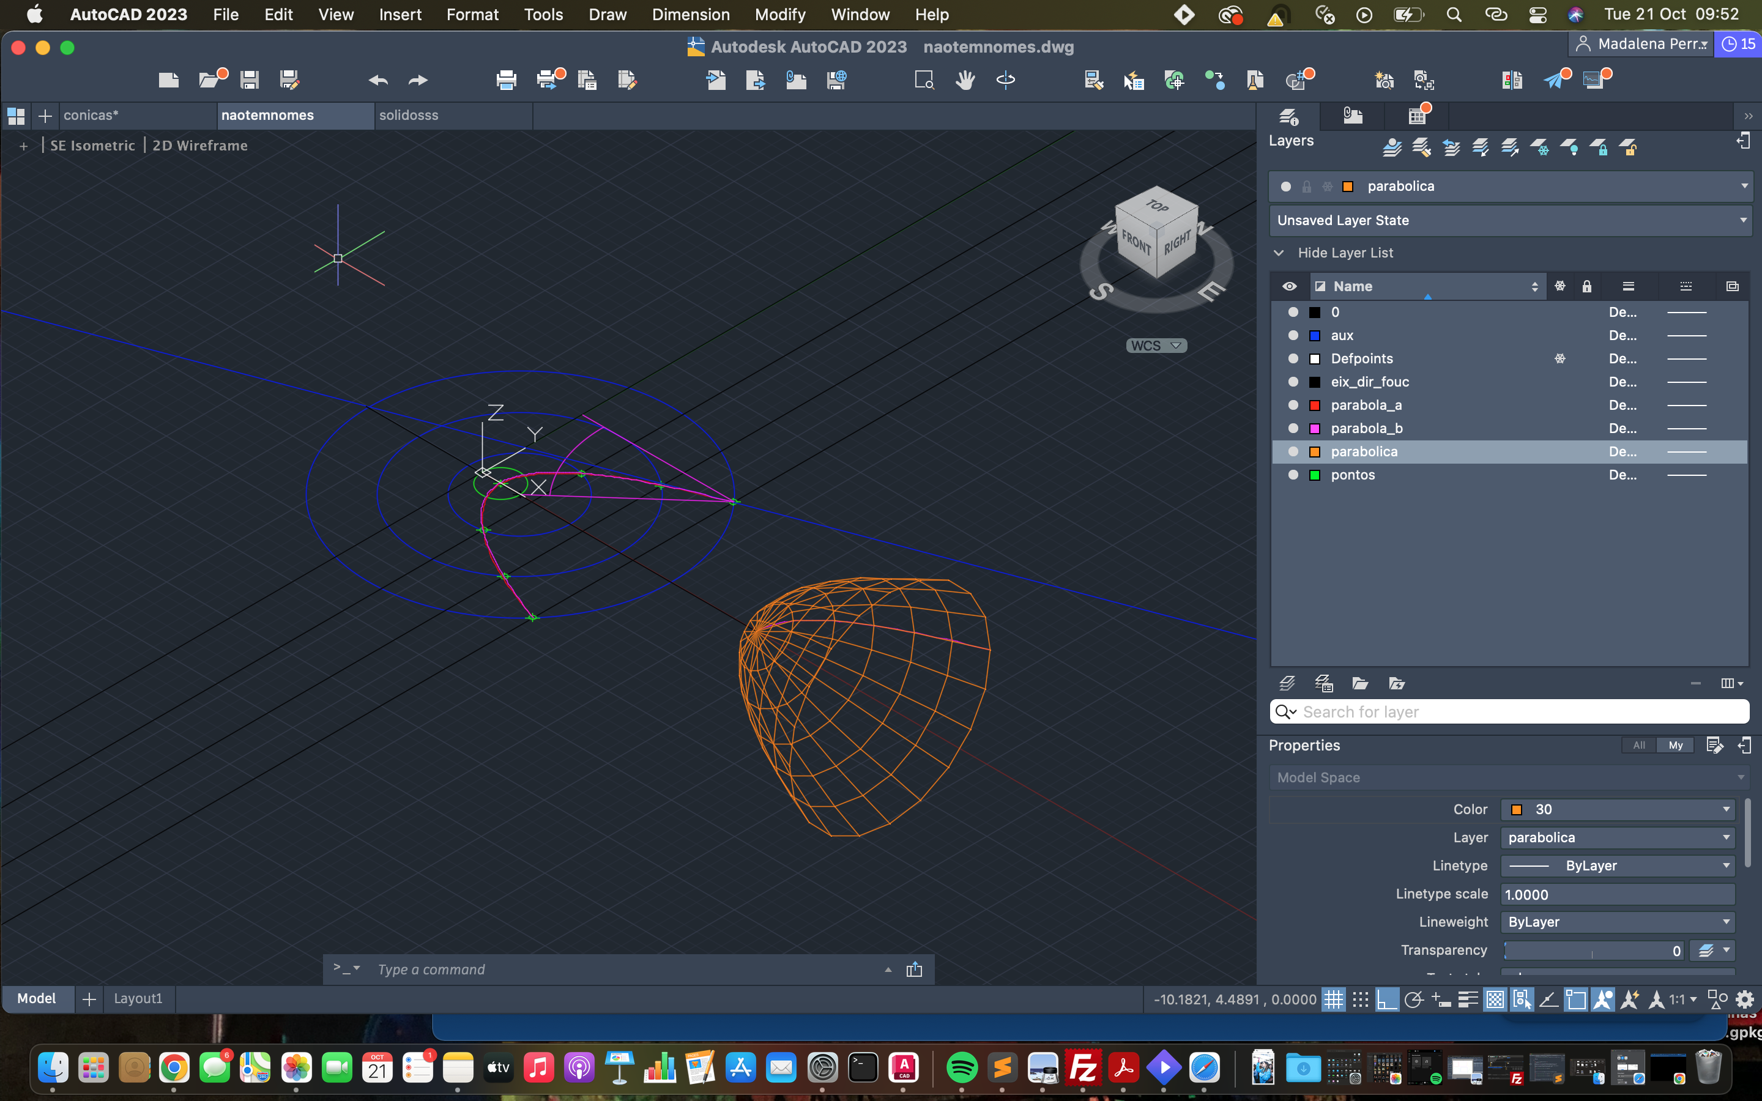Click the 3D Orbit tool icon
Viewport: 1762px width, 1101px height.
[x=1006, y=80]
